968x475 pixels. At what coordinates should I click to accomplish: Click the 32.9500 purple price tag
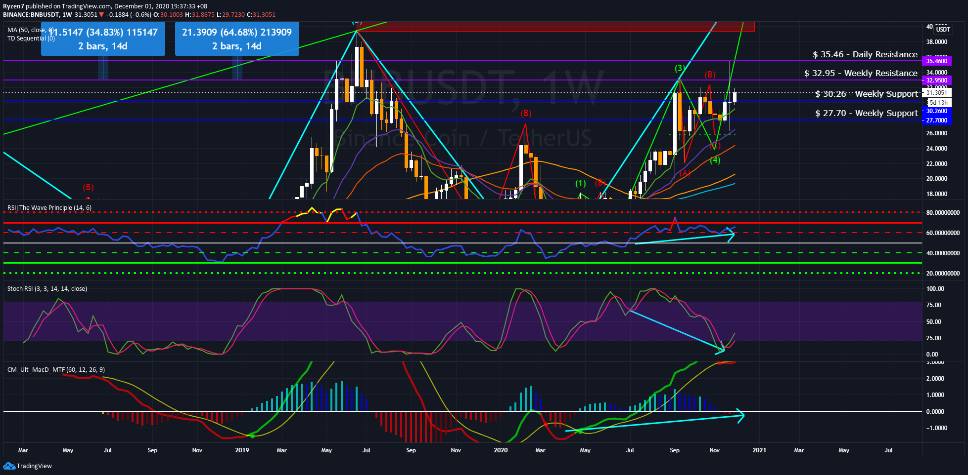pyautogui.click(x=937, y=80)
